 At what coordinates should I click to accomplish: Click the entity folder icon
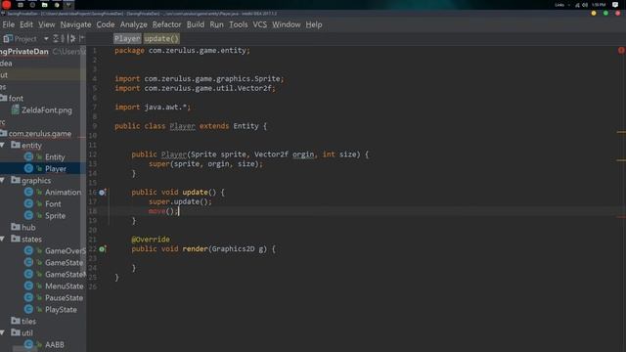[x=16, y=145]
